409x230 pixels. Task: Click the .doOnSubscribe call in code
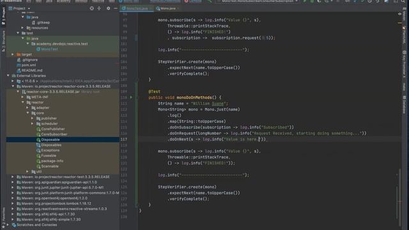pos(184,127)
